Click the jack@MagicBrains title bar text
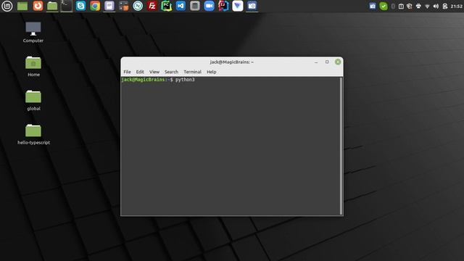This screenshot has width=464, height=261. [x=232, y=62]
